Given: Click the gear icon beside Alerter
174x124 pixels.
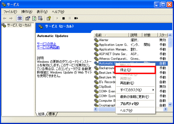Looking at the screenshot, I should click(96, 40).
